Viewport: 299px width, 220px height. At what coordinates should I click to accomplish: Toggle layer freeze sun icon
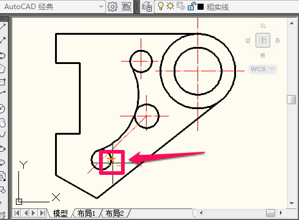[170, 6]
